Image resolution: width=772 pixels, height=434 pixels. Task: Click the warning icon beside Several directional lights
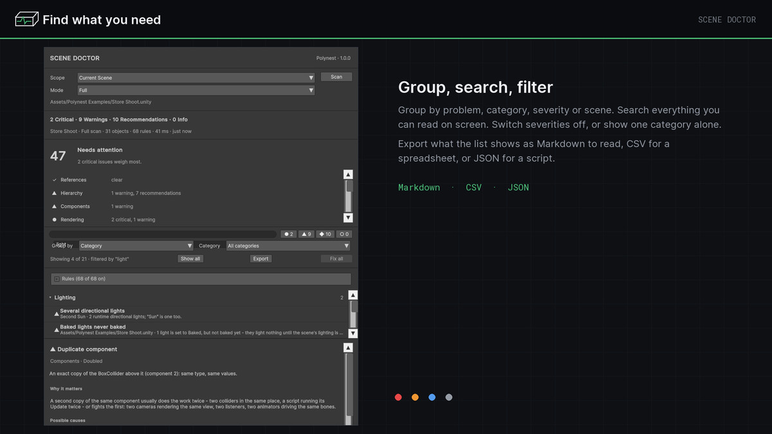[57, 314]
